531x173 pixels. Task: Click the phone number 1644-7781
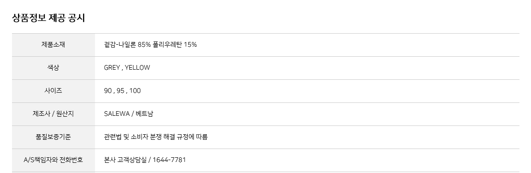click(169, 160)
